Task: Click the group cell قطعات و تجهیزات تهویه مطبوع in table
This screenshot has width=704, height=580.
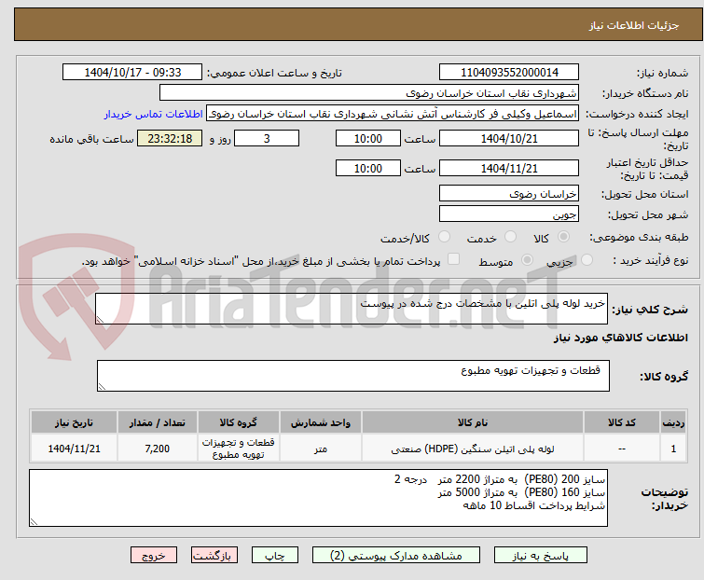Action: 238,449
